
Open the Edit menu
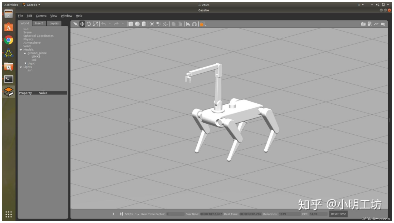pyautogui.click(x=29, y=16)
